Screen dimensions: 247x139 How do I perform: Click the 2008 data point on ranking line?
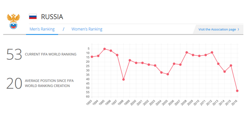tap(187, 53)
